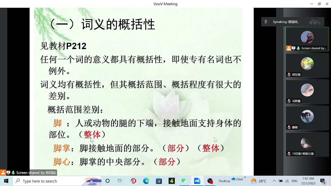This screenshot has height=186, width=331.
Task: Click the muted mic icon next to 静憨
Action: [x=289, y=127]
